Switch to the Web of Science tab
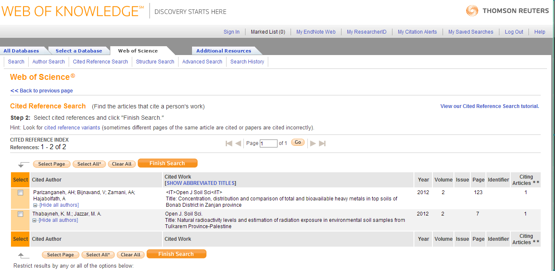The height and width of the screenshot is (271, 555). pos(138,51)
